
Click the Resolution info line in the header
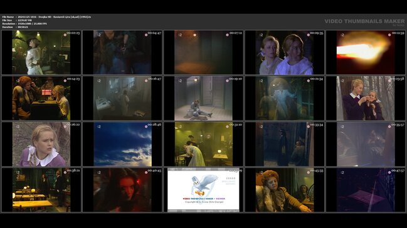pos(24,24)
